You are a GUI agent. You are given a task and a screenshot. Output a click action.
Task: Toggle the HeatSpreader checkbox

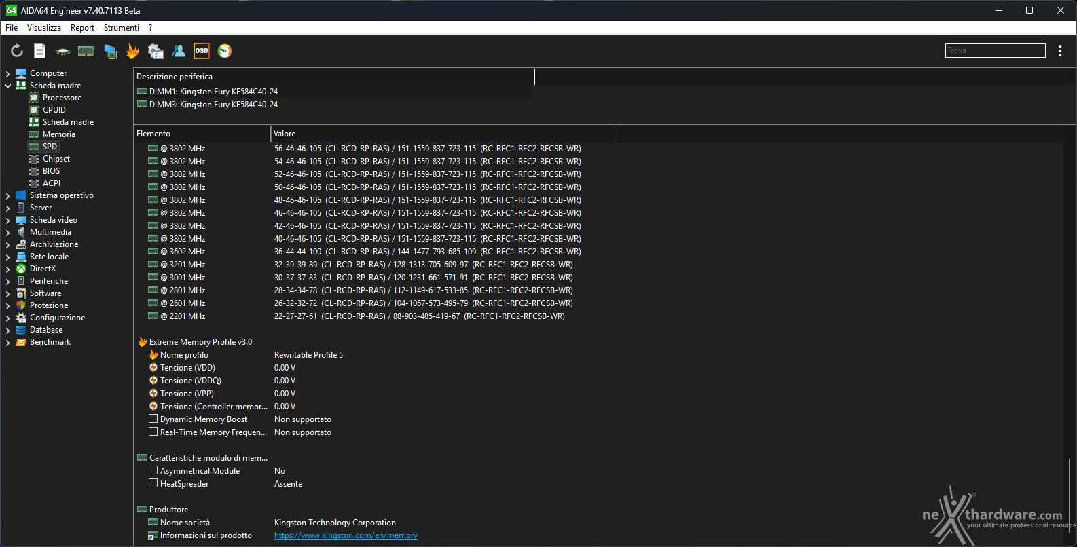(153, 483)
